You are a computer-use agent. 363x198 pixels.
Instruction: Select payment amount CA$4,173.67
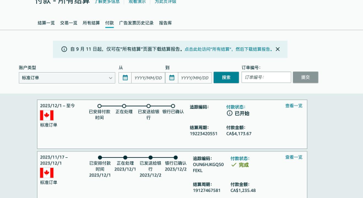239,134
